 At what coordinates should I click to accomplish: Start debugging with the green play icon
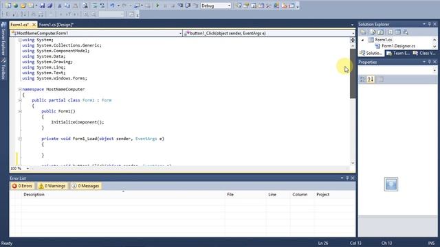click(x=157, y=5)
